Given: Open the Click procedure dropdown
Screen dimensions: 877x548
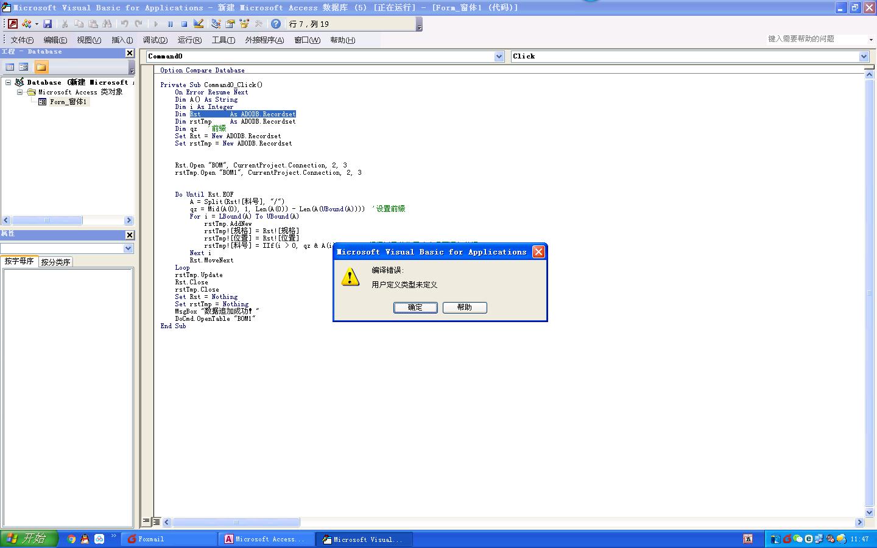Looking at the screenshot, I should pos(864,56).
